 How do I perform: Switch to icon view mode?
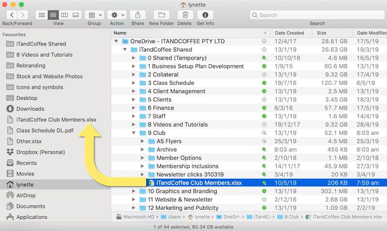click(42, 15)
